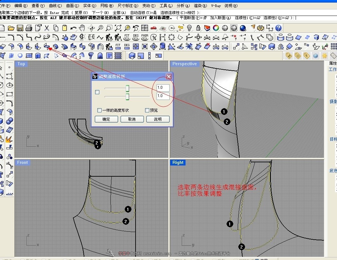Screen dimensions: 337x260
Task: Click the lower 1.0 value field
Action: click(x=163, y=96)
